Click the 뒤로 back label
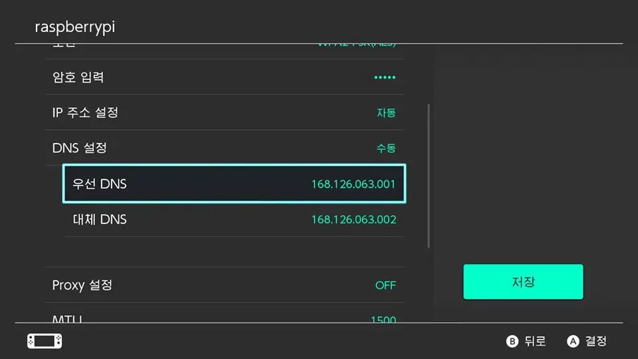The height and width of the screenshot is (359, 638). tap(535, 341)
